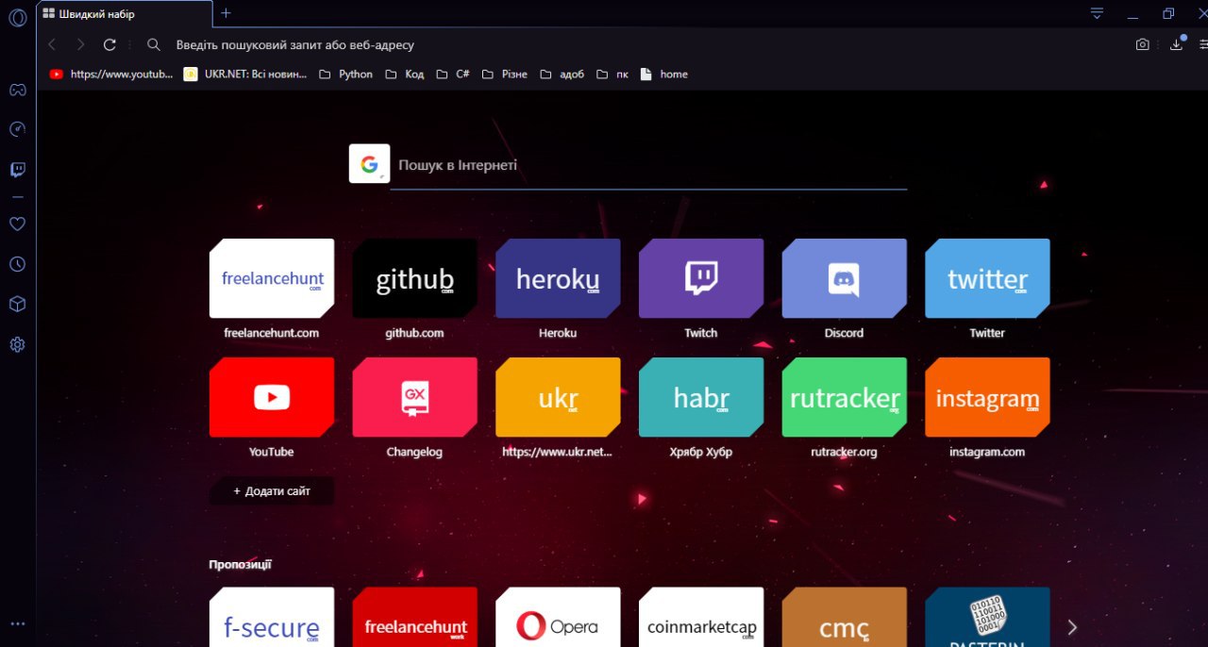Open sidebar three-dots setup menu
This screenshot has width=1208, height=647.
pyautogui.click(x=17, y=623)
